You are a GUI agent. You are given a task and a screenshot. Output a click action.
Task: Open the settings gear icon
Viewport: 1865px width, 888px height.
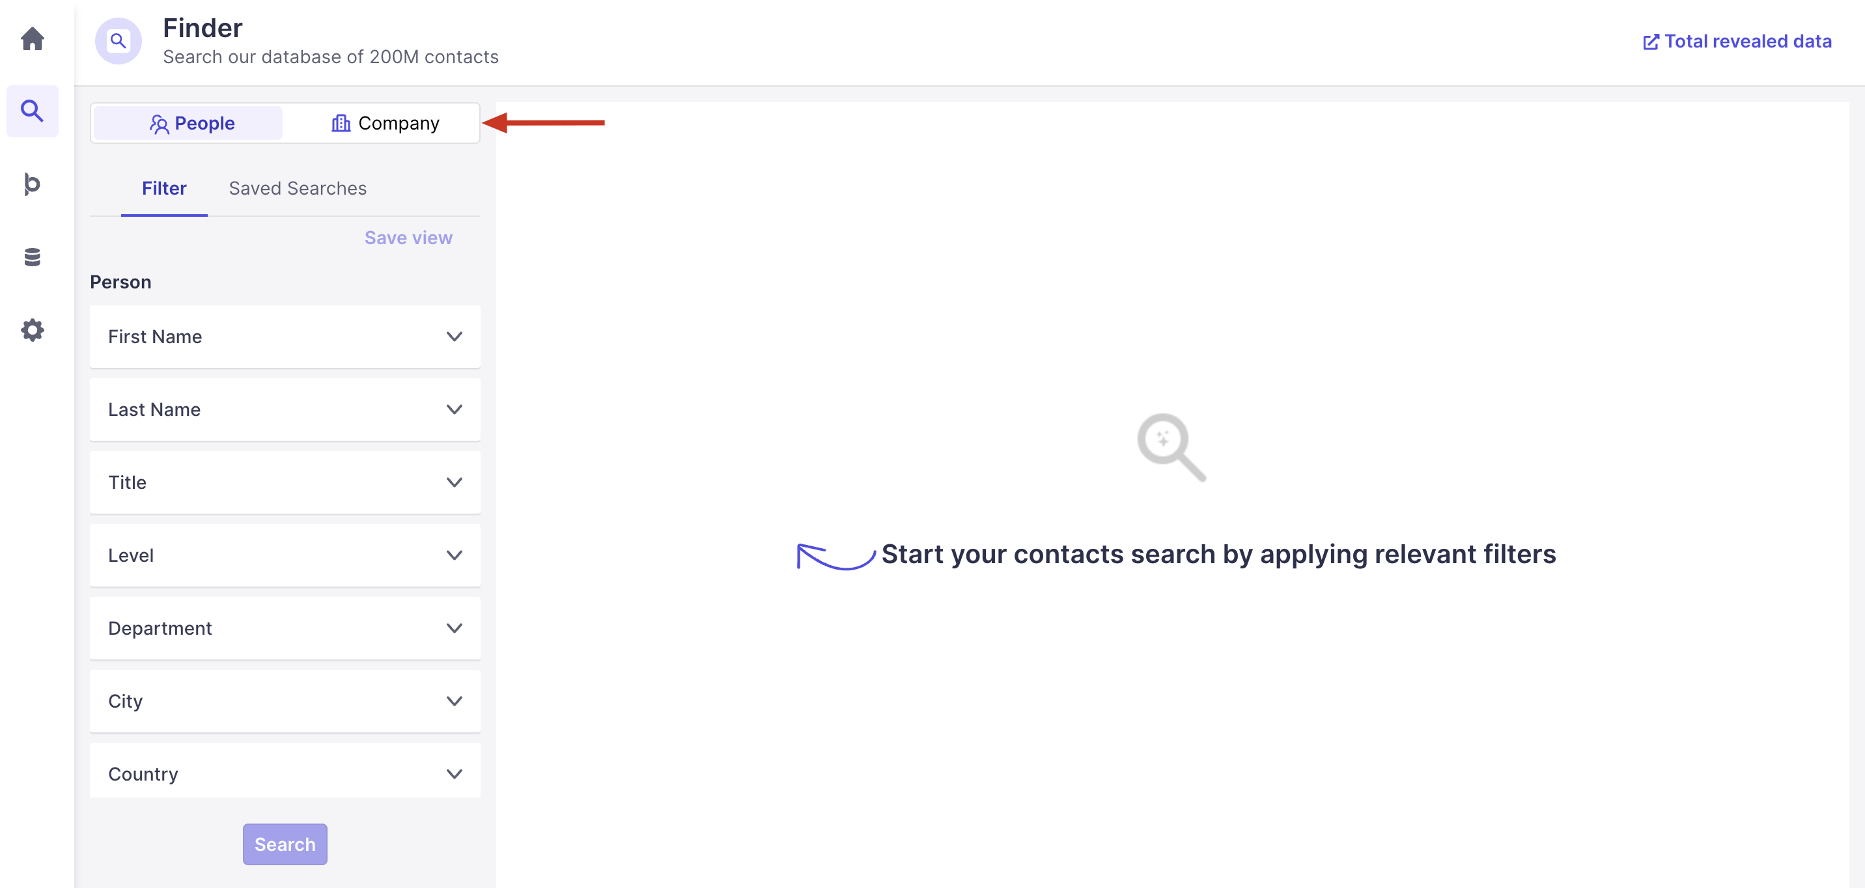point(32,330)
